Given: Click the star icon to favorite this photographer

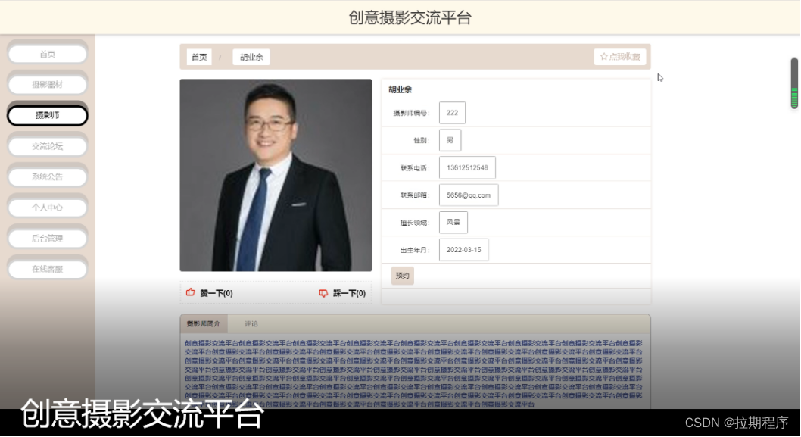Looking at the screenshot, I should (602, 57).
